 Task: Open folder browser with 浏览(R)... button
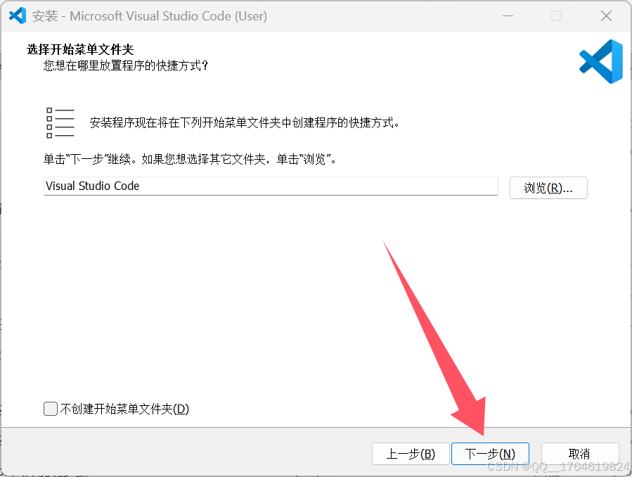pos(548,188)
